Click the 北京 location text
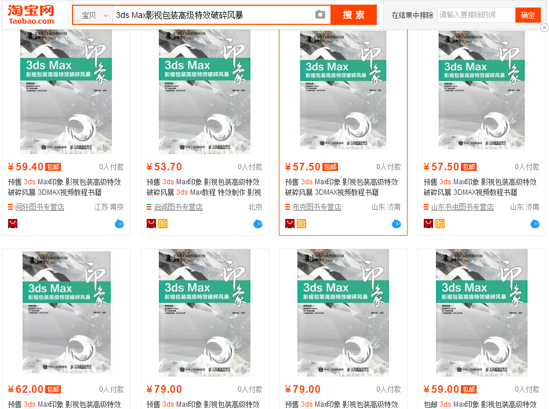 pos(255,207)
